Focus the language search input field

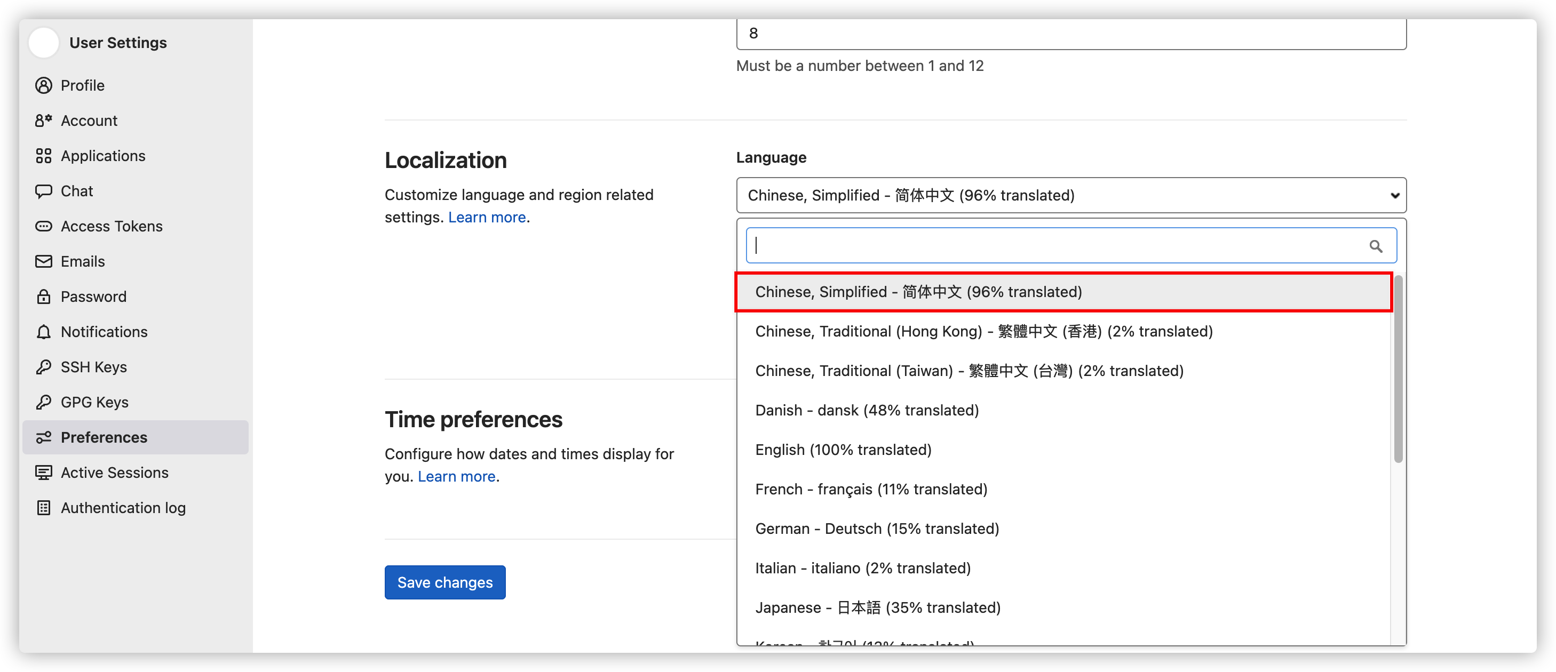coord(1057,246)
